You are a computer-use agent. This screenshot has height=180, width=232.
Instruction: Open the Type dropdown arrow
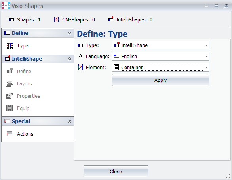[x=206, y=45]
